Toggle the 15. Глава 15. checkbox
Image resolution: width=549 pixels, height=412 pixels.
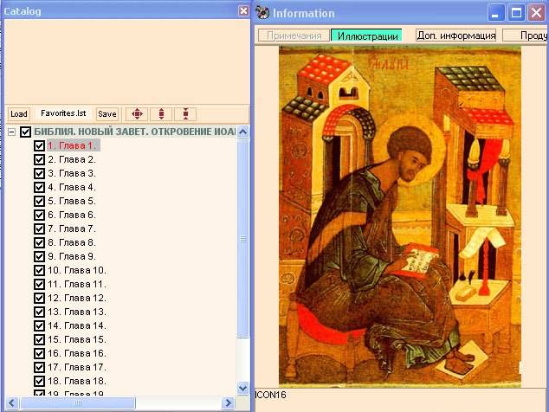pyautogui.click(x=39, y=339)
